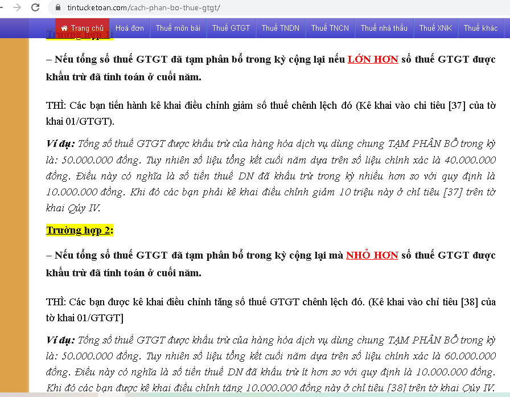Open the Hoá đơn menu item
510x397 pixels.
click(129, 28)
